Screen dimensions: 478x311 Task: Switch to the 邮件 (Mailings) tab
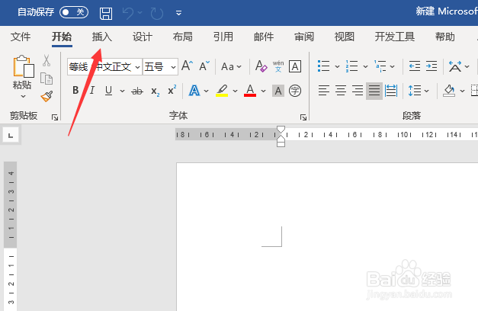point(264,37)
